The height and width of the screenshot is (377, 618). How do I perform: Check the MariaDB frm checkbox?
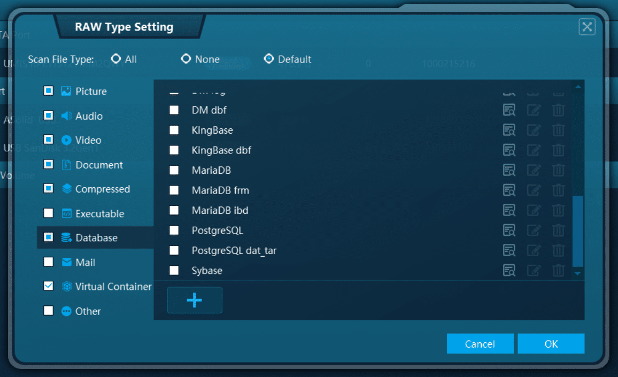pyautogui.click(x=174, y=190)
